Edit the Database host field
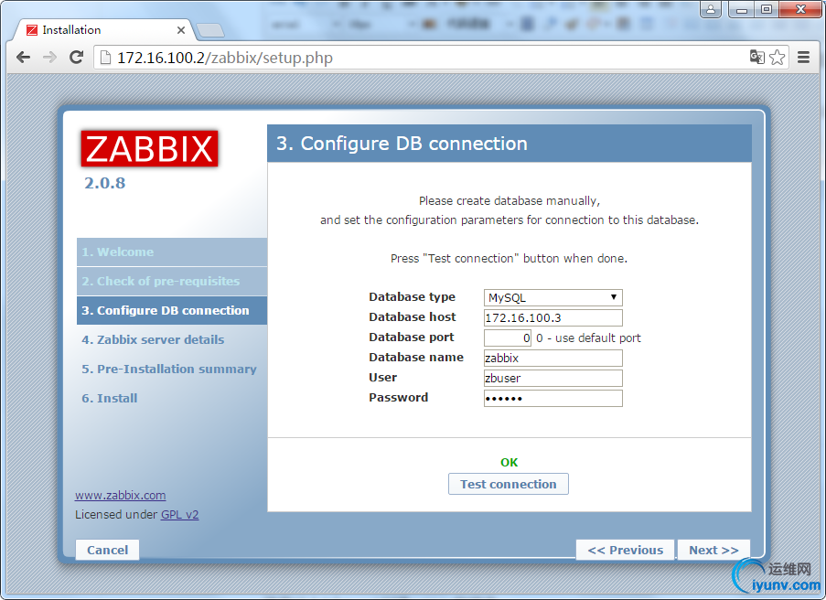The height and width of the screenshot is (600, 826). pos(553,317)
